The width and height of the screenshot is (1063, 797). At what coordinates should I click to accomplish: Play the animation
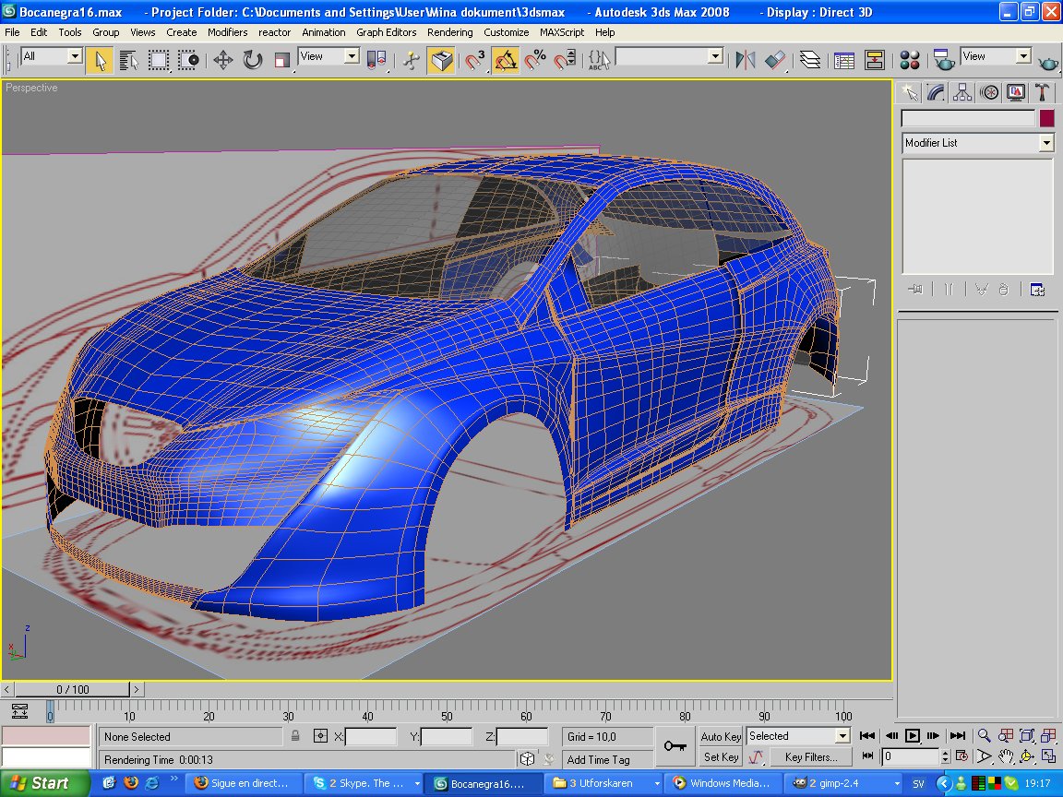[x=912, y=736]
